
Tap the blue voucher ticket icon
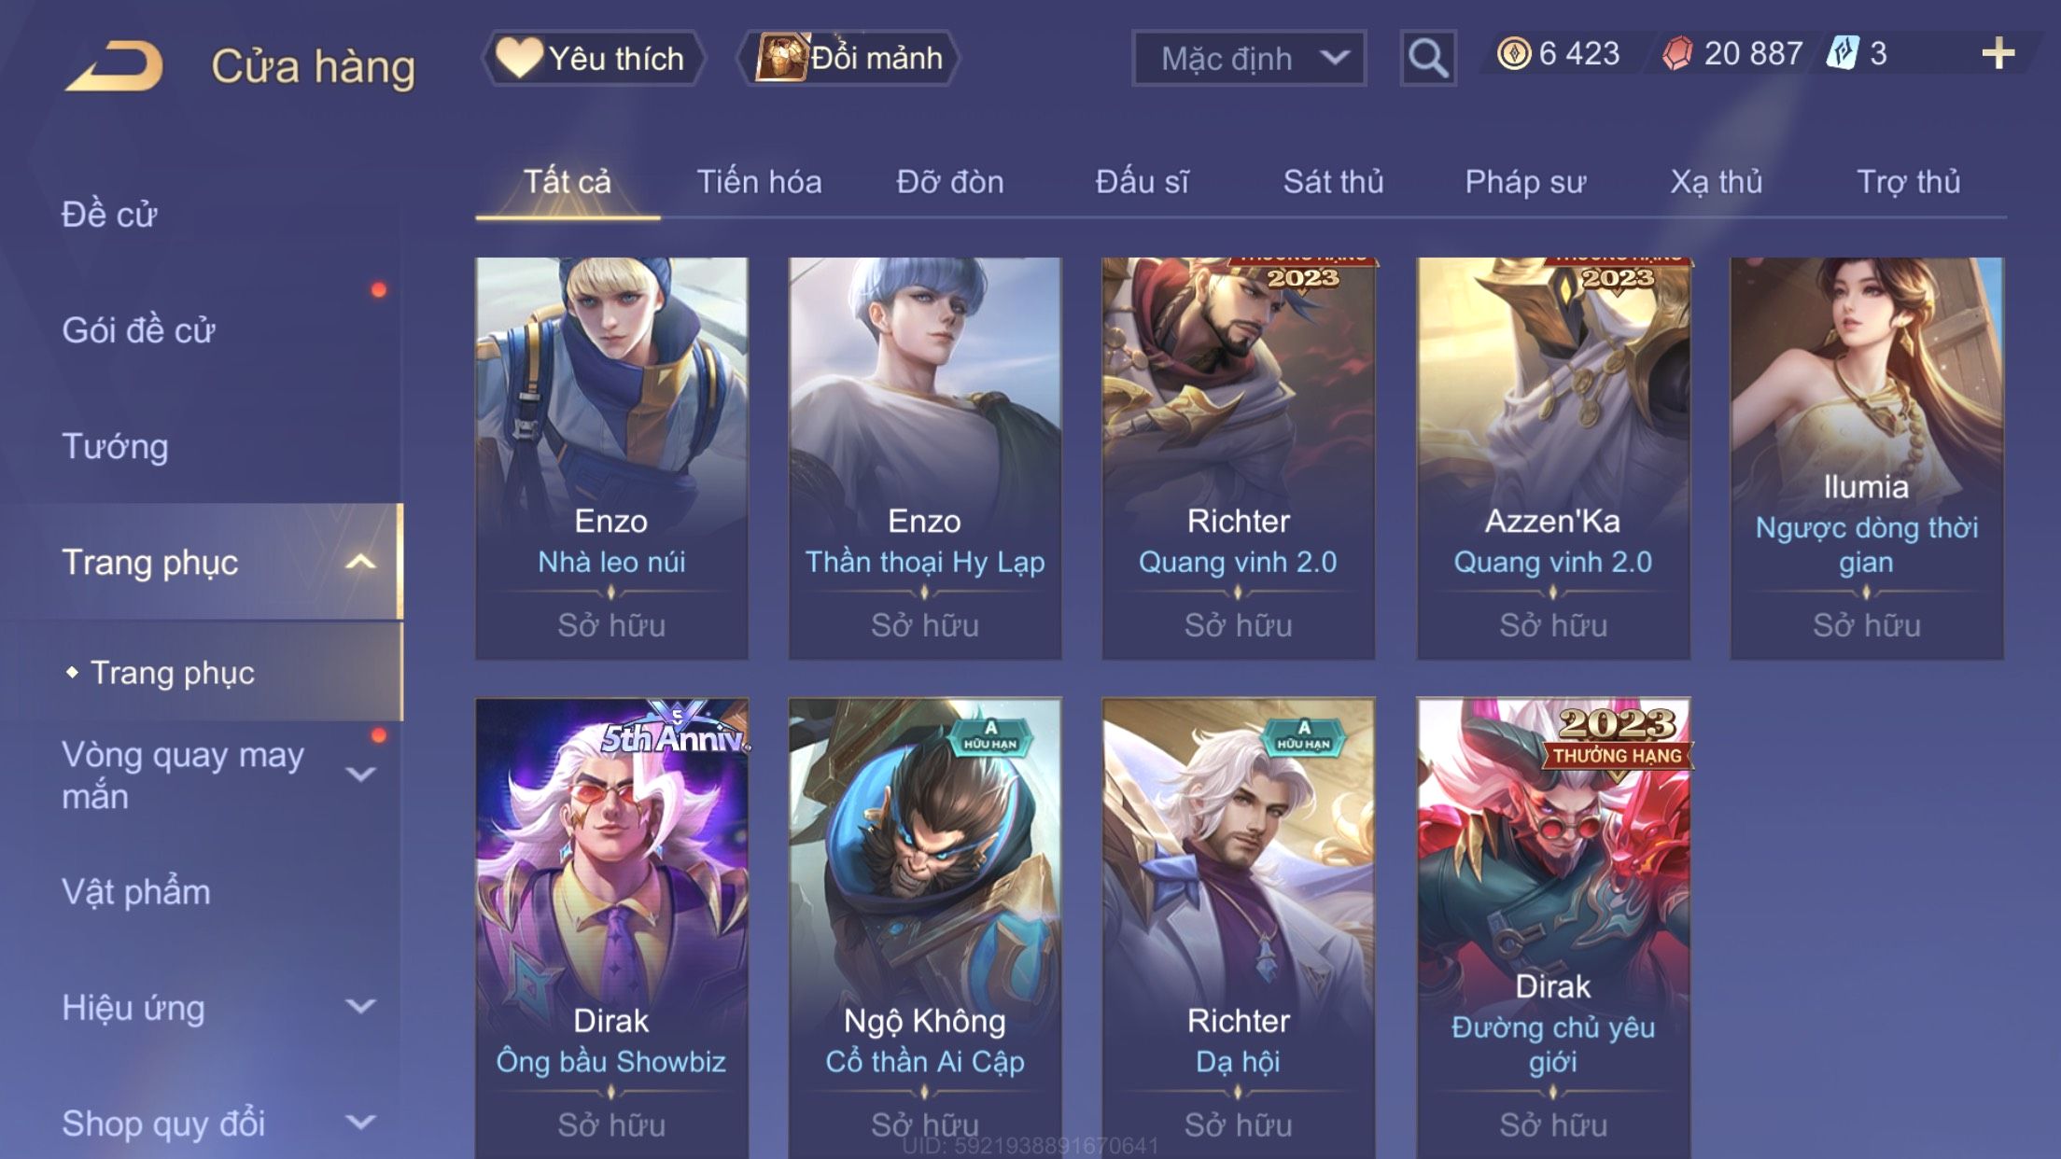click(x=1844, y=53)
